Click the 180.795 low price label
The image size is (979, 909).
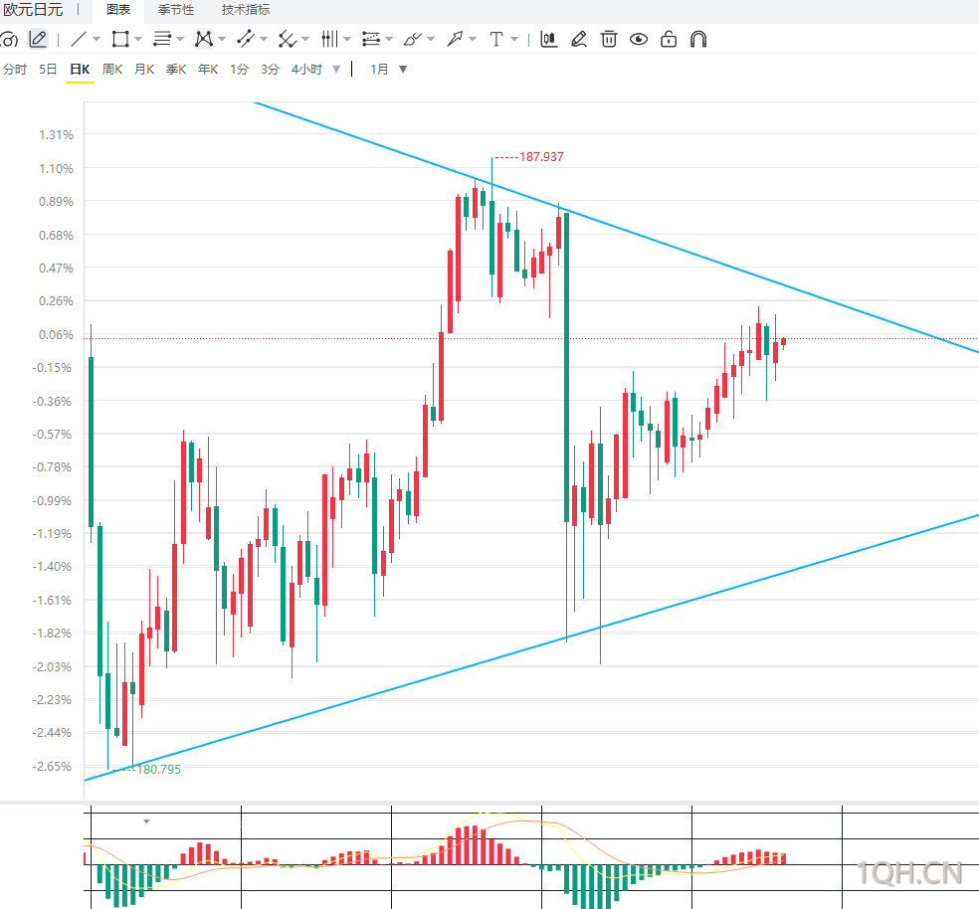click(158, 769)
